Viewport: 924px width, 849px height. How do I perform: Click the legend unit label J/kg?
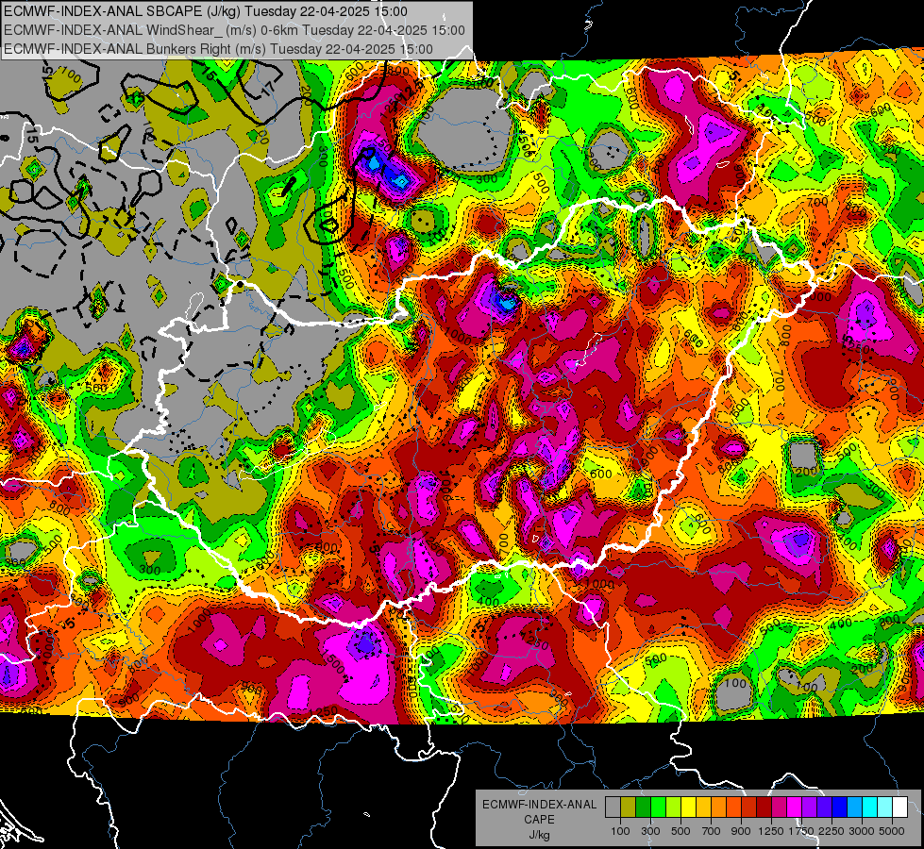539,834
